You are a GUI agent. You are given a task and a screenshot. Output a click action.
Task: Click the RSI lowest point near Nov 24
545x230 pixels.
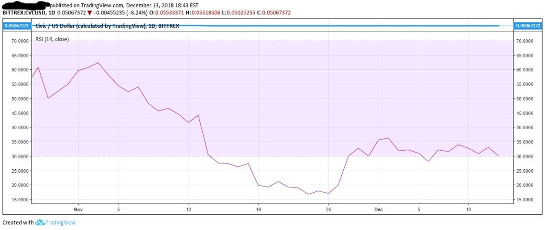(x=308, y=194)
